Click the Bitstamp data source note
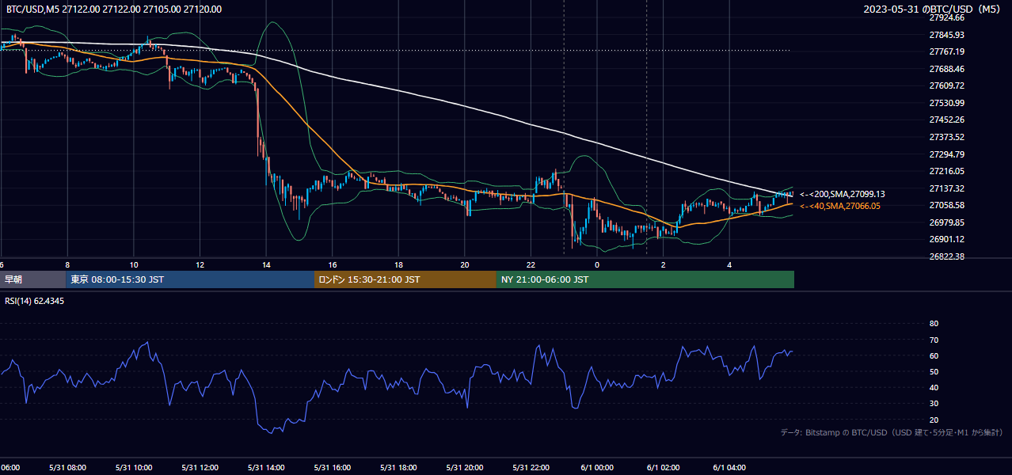Screen dimensions: 1012x475 point(892,433)
